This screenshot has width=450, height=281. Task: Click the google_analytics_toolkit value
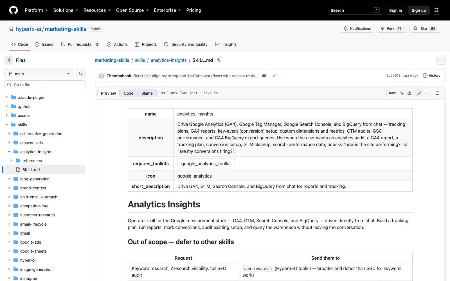tap(206, 164)
